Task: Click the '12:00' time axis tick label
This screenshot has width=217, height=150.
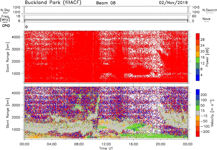Action: coord(106,144)
